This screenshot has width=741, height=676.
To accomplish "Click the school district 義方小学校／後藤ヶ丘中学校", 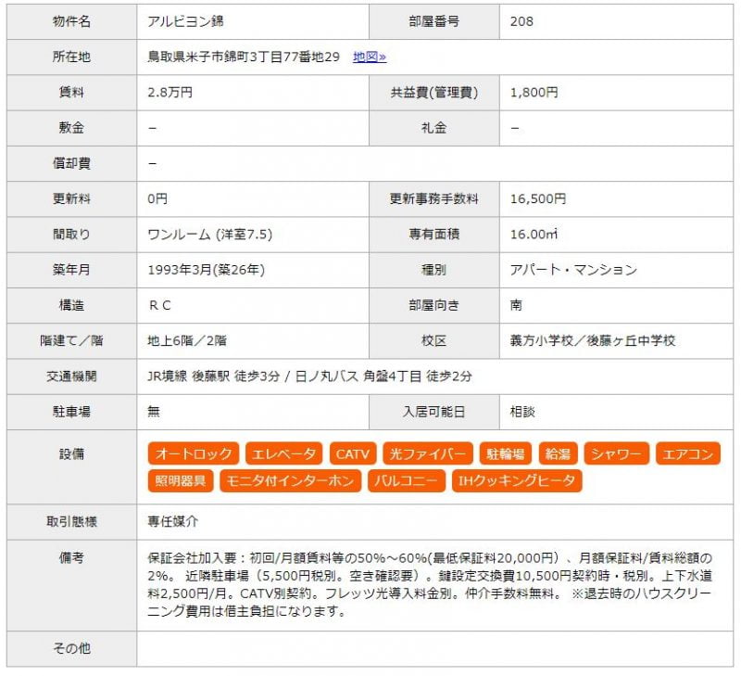I will pyautogui.click(x=593, y=340).
